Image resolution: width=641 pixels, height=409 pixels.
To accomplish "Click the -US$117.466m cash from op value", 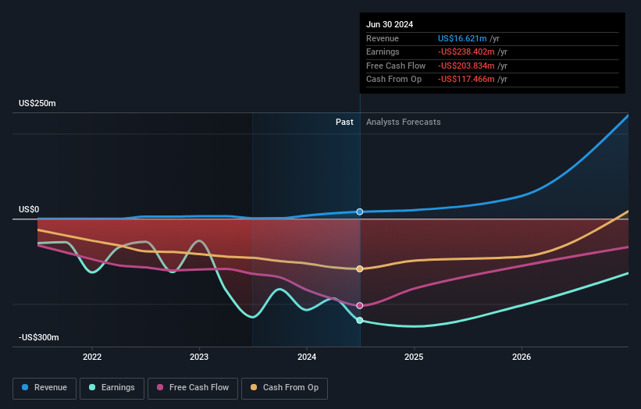I will tap(466, 80).
